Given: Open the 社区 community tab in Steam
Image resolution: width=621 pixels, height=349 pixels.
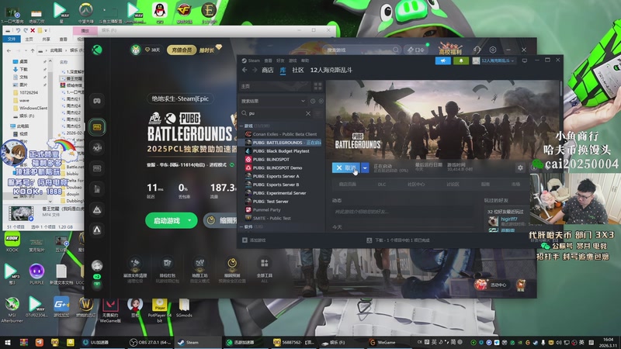Looking at the screenshot, I should click(x=298, y=70).
